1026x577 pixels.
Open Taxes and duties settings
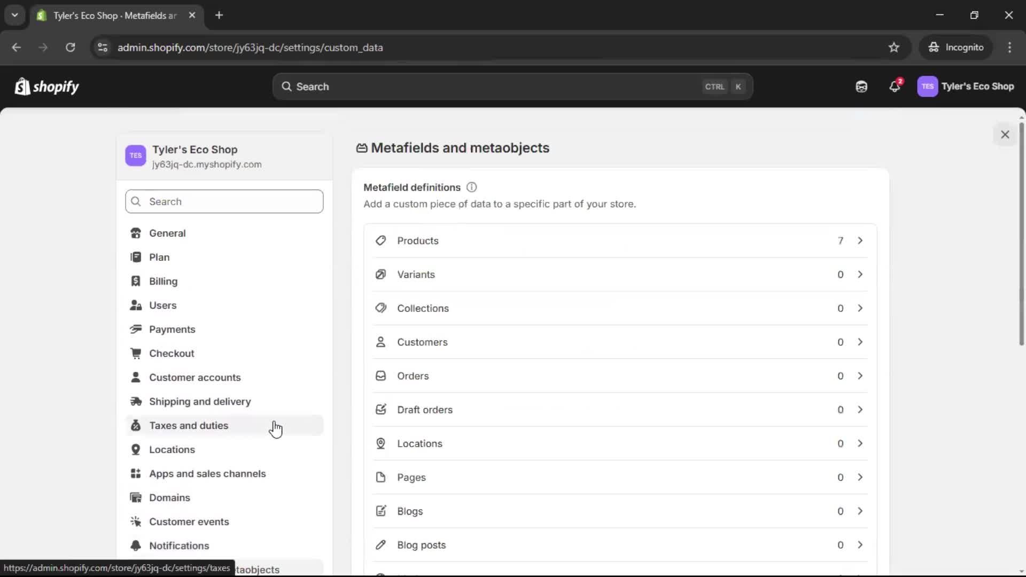point(189,426)
